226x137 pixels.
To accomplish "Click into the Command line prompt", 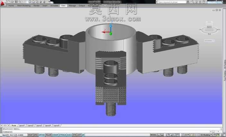I will click(x=112, y=132).
